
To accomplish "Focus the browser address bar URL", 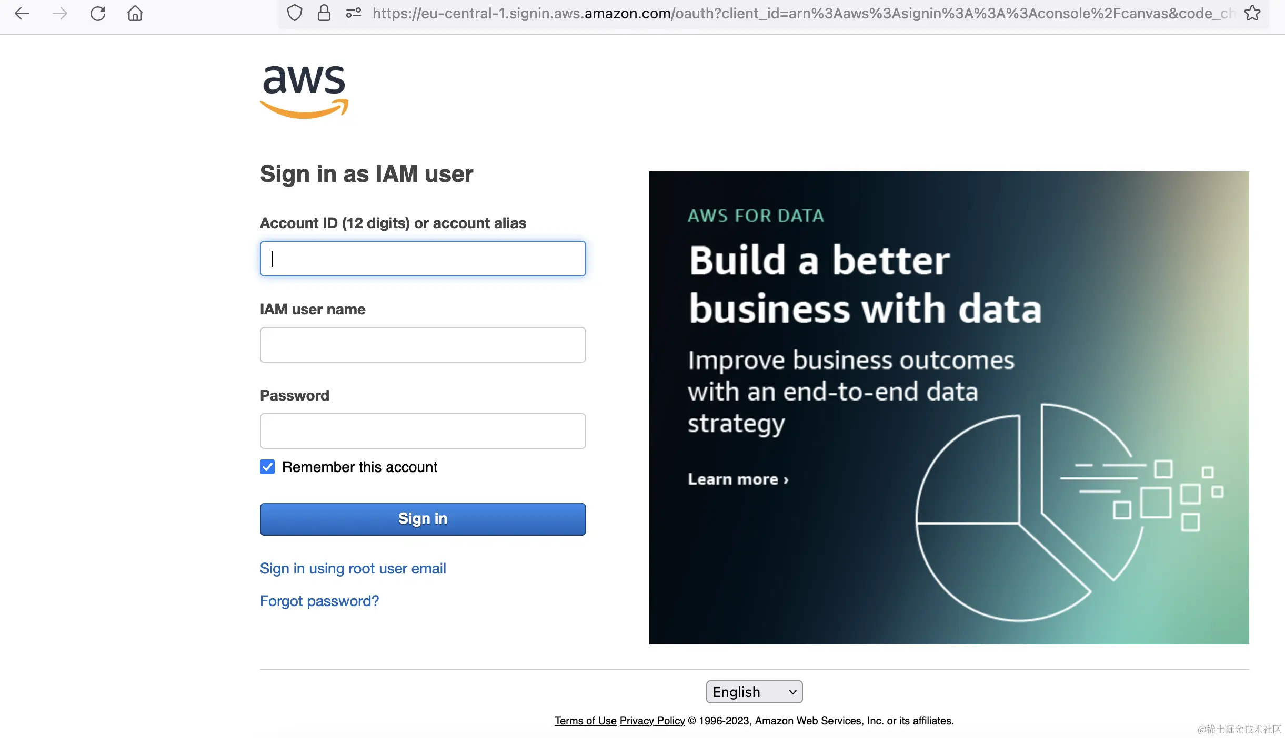I will click(804, 13).
